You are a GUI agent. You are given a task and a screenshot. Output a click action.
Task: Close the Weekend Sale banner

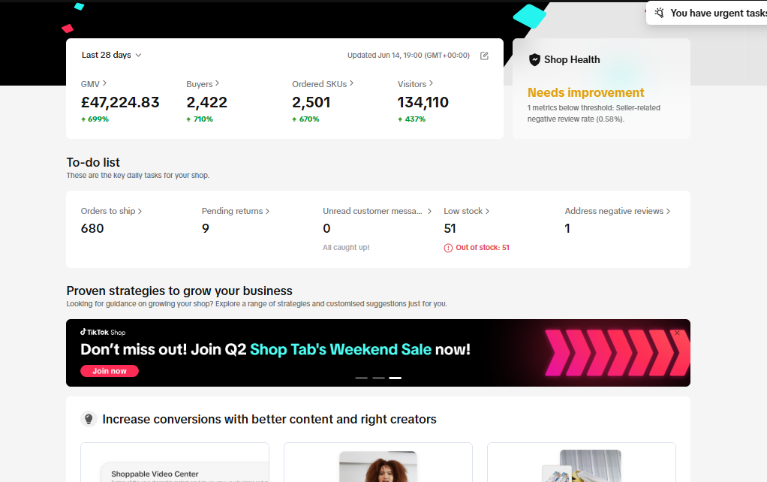click(x=677, y=333)
